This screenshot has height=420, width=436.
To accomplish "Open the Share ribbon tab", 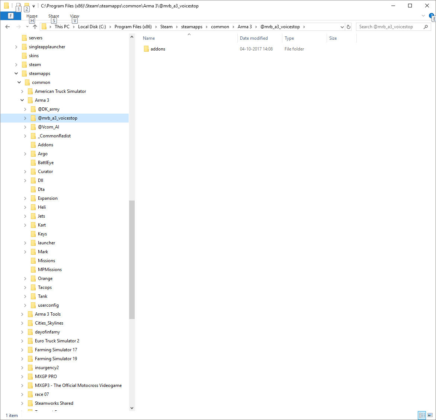I will click(54, 16).
